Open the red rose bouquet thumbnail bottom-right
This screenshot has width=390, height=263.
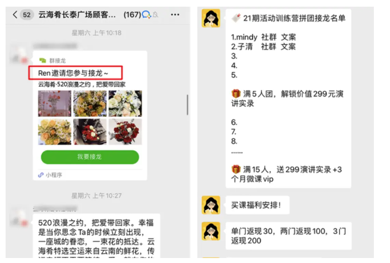pos(125,131)
